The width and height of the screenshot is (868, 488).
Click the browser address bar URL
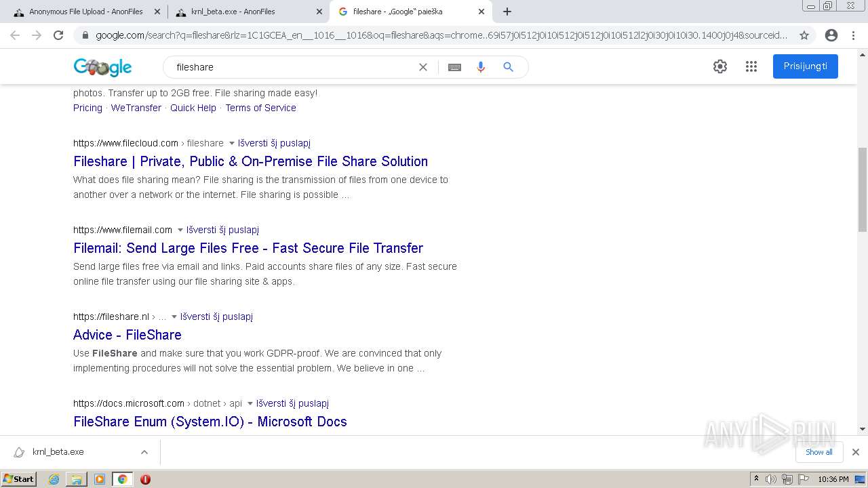click(x=441, y=35)
